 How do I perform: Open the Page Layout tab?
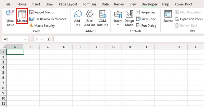(x=68, y=4)
